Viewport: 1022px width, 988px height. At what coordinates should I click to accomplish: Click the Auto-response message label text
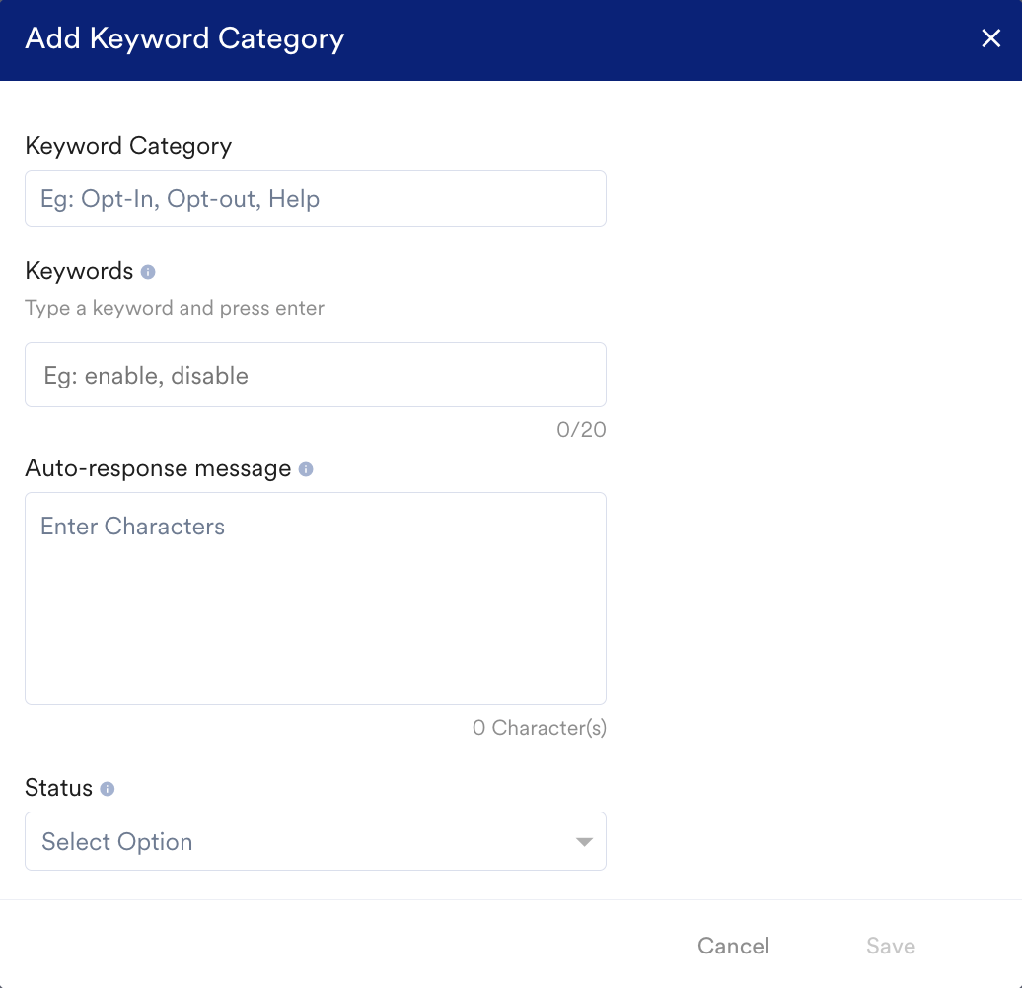[x=158, y=468]
